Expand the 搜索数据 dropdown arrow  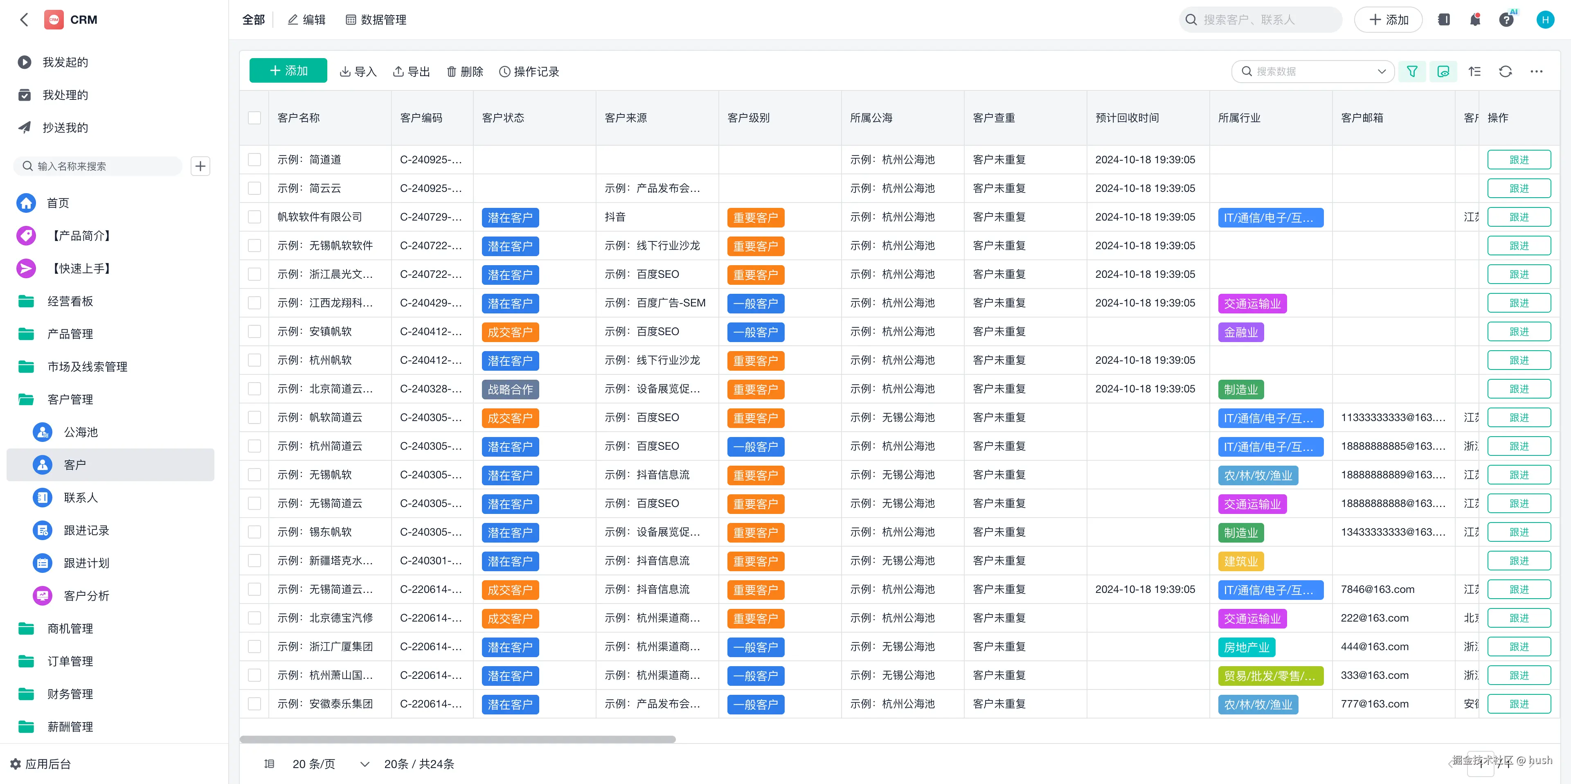click(x=1381, y=71)
